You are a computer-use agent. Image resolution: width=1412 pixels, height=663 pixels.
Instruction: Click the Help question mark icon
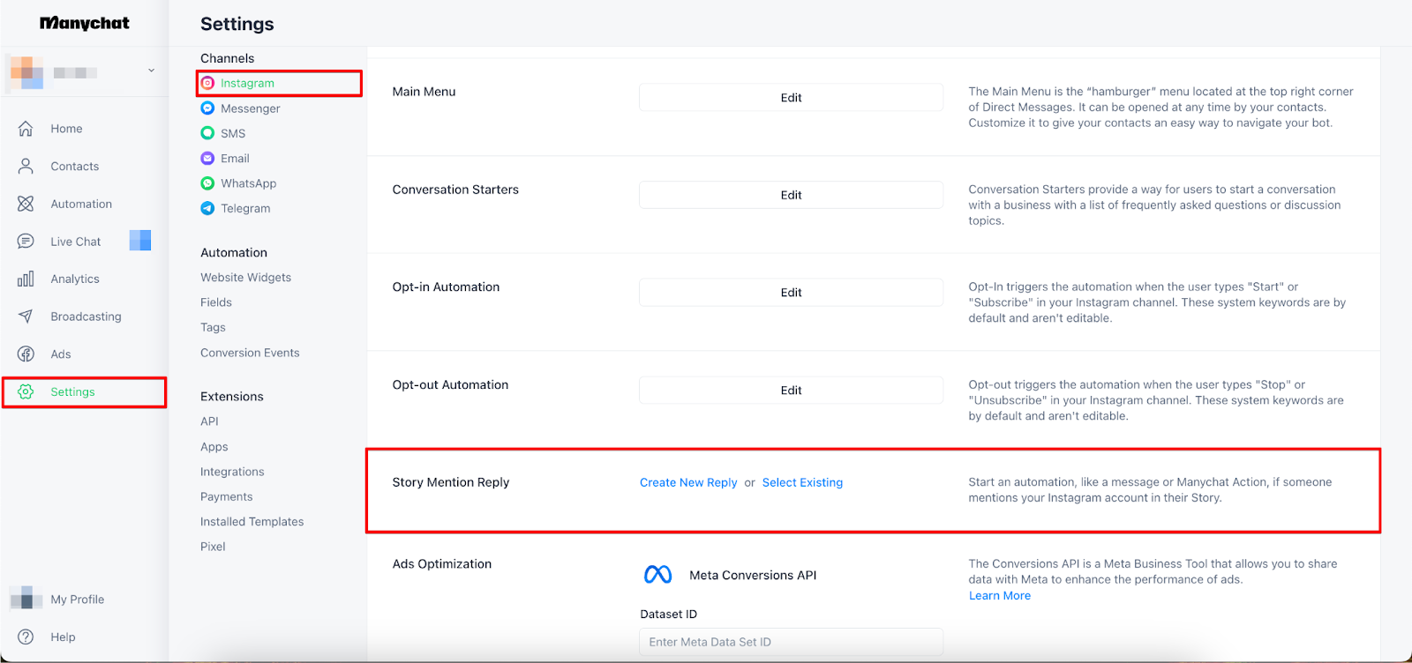click(x=26, y=637)
